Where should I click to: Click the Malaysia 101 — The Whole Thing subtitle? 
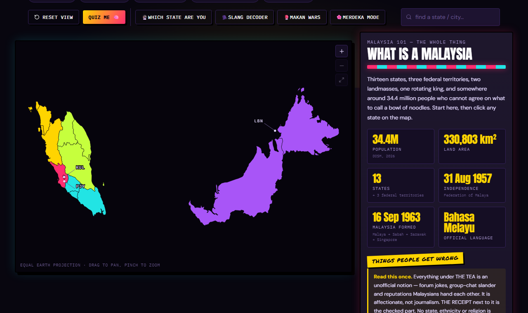pyautogui.click(x=416, y=42)
